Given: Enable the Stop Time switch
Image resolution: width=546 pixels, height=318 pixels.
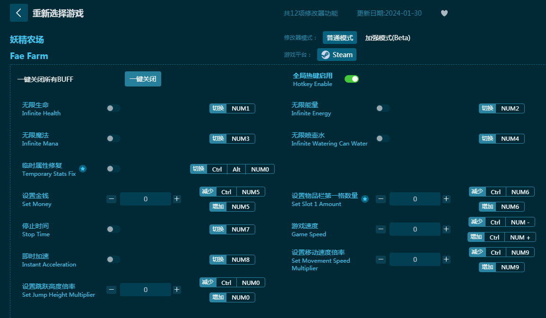Looking at the screenshot, I should click(113, 229).
